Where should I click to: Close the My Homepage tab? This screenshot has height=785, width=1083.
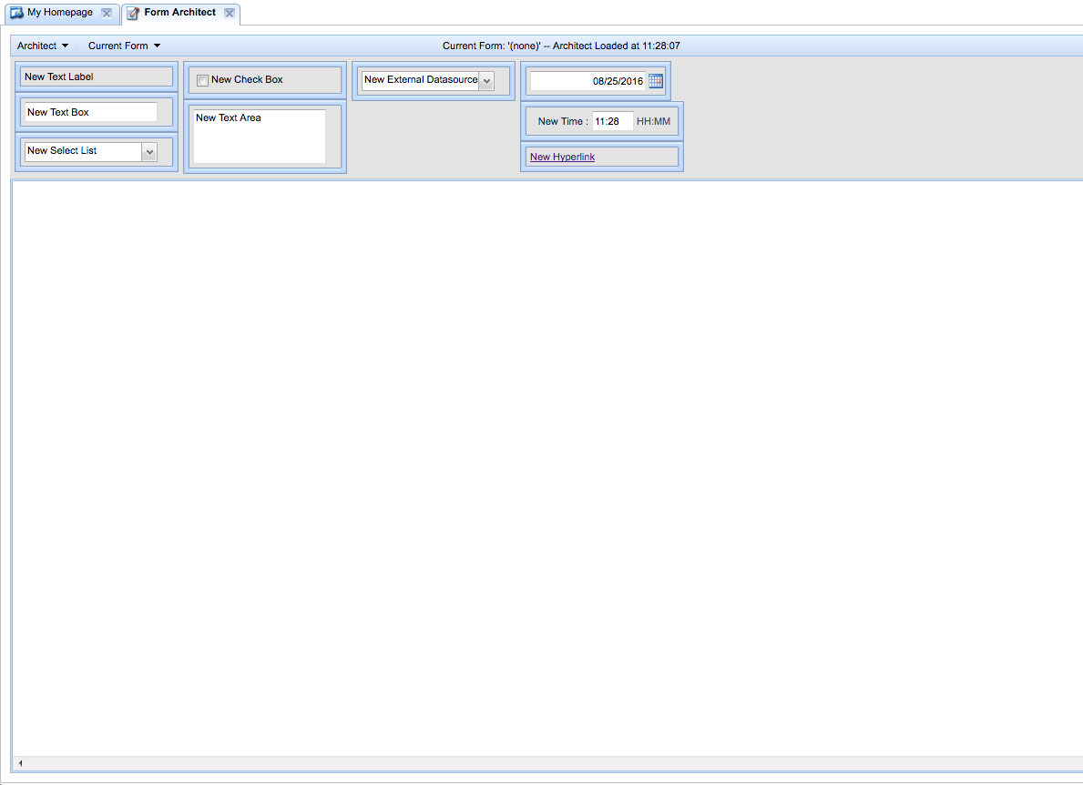click(107, 13)
